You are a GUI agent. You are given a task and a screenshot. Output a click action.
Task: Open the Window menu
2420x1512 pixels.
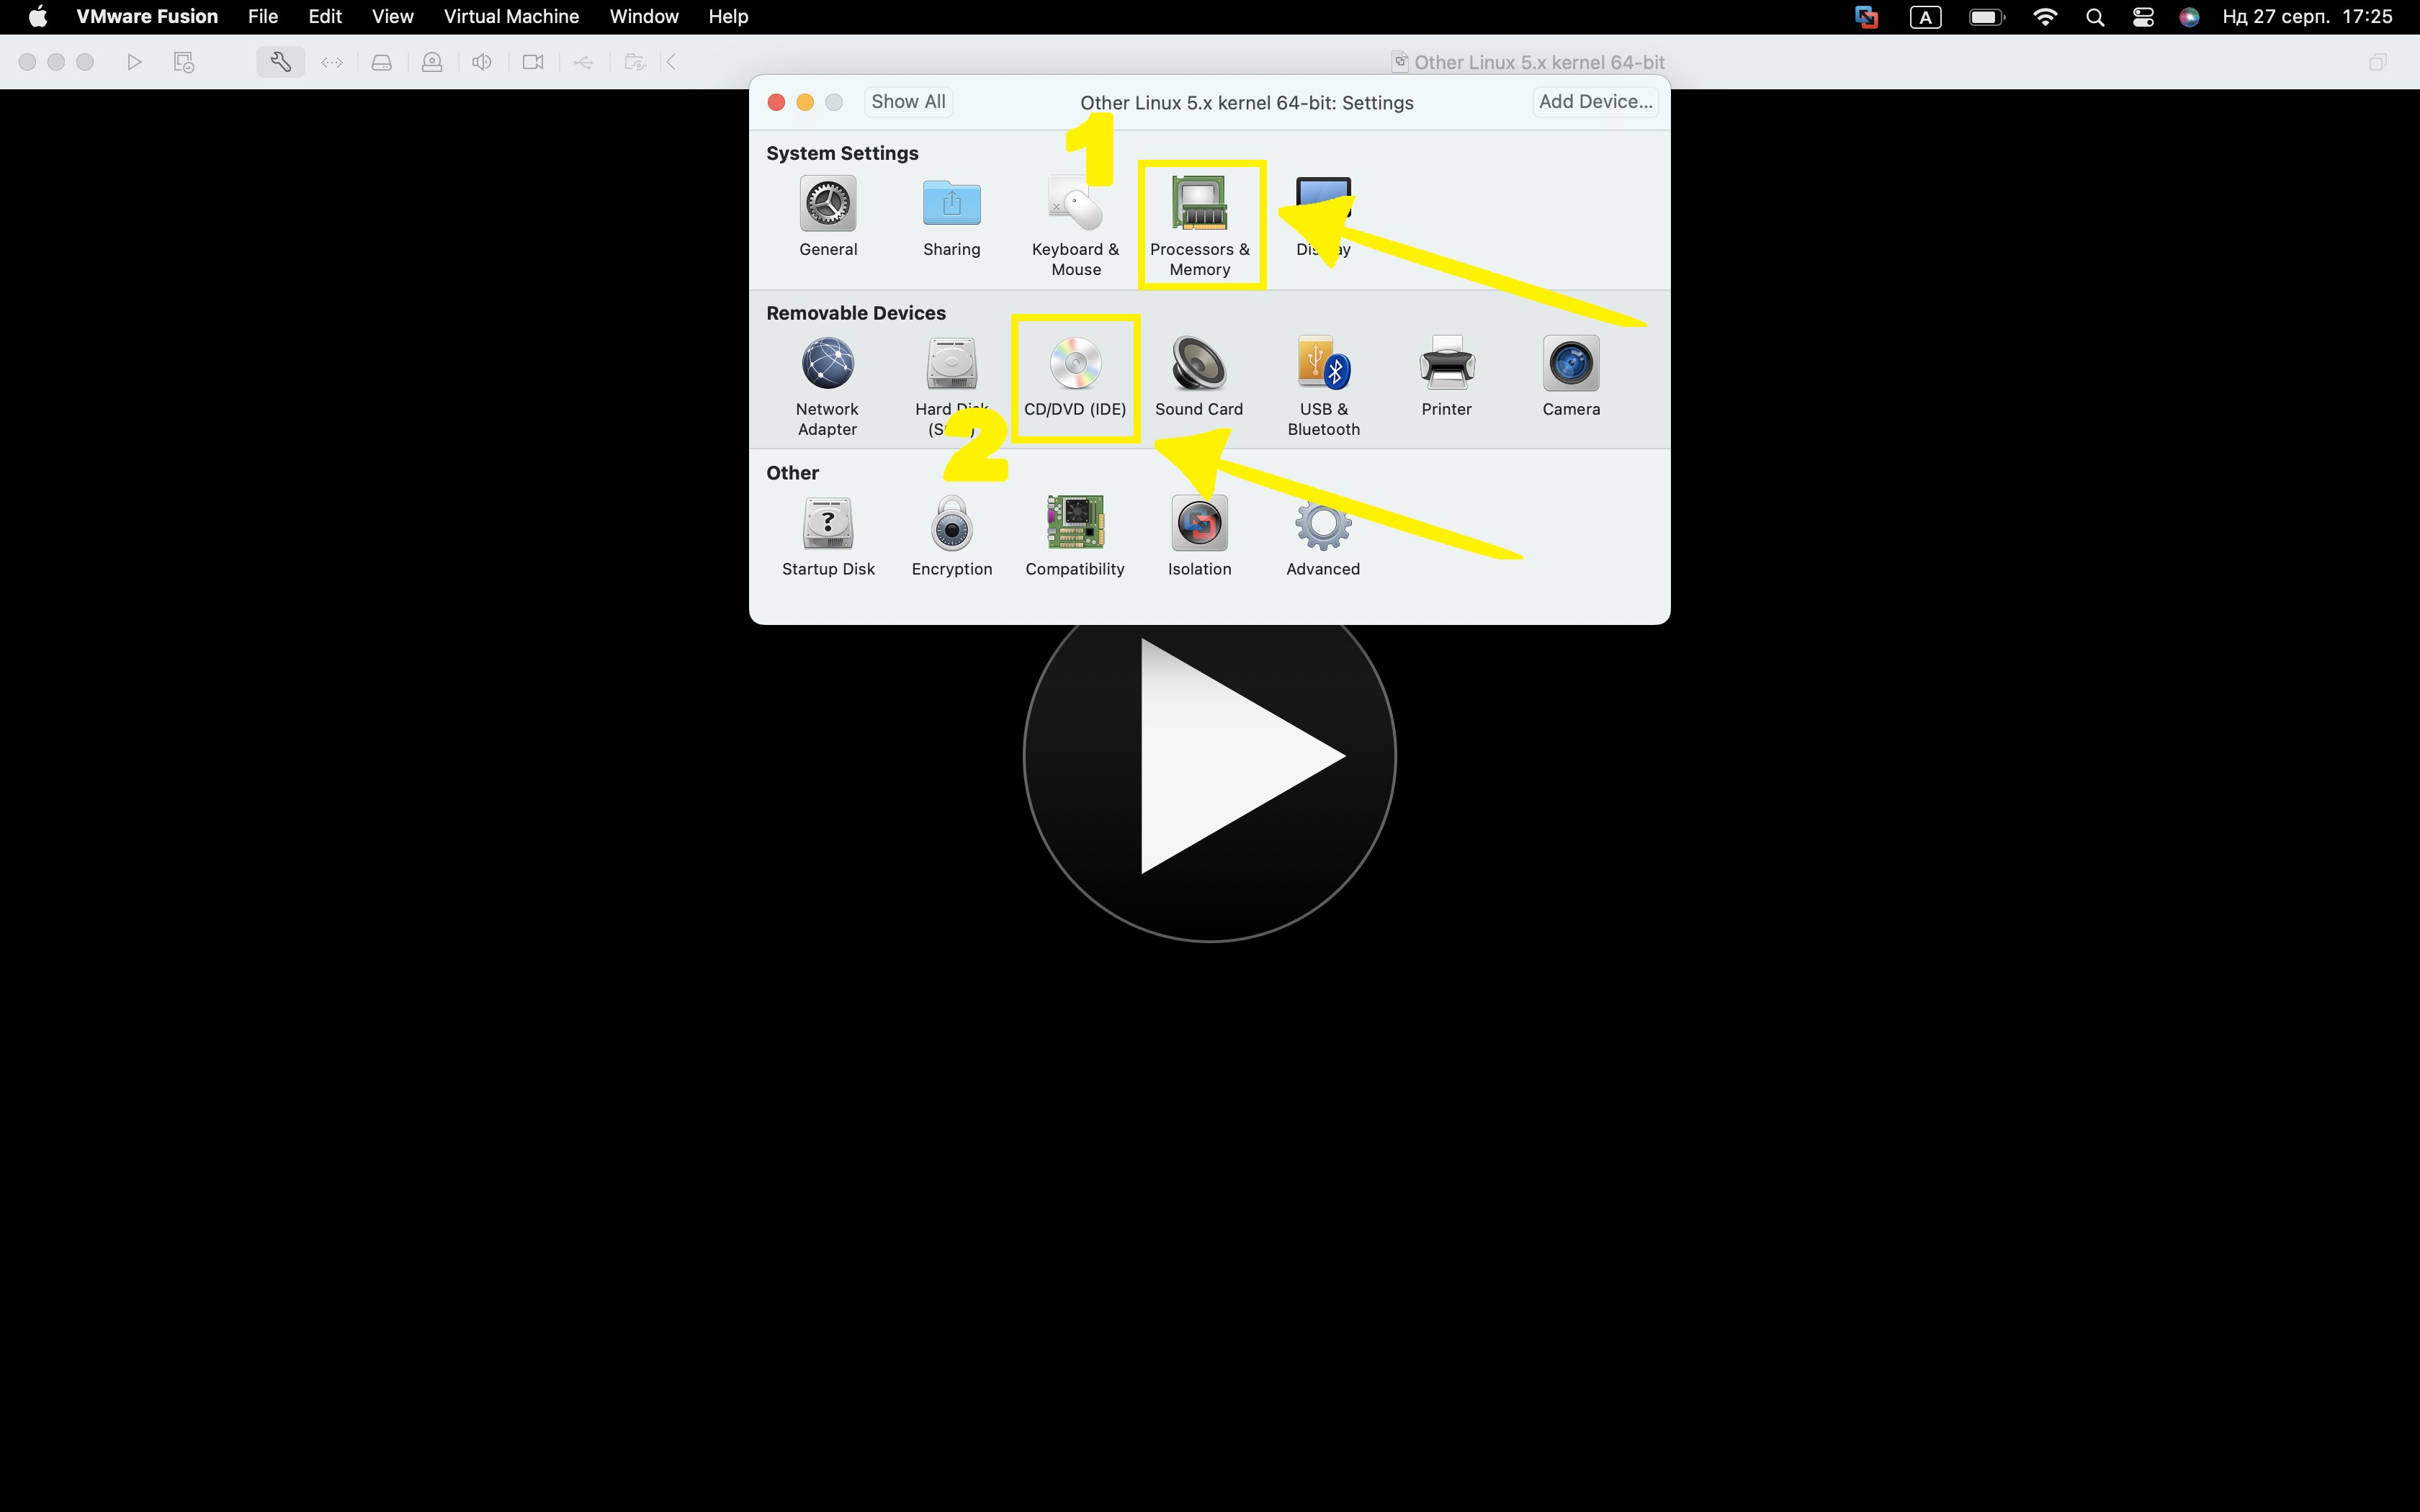point(644,16)
